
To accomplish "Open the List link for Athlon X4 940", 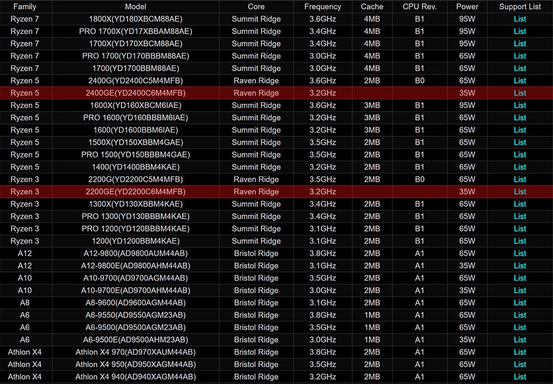I will click(520, 377).
